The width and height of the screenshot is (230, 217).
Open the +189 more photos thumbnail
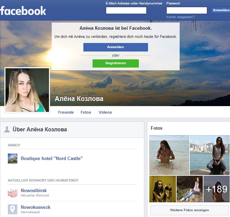216,189
